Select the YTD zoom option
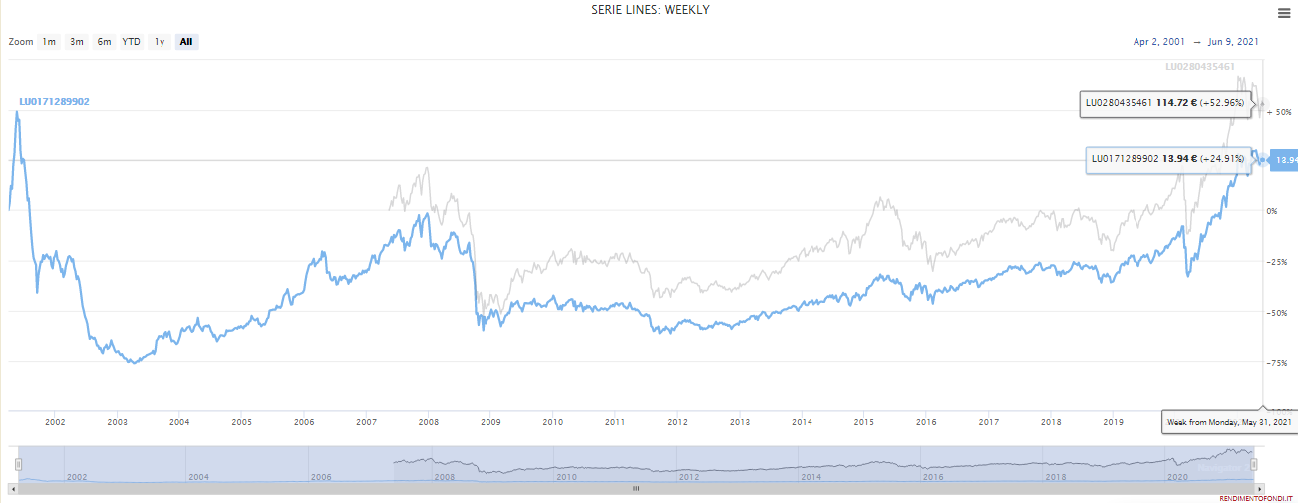 131,42
